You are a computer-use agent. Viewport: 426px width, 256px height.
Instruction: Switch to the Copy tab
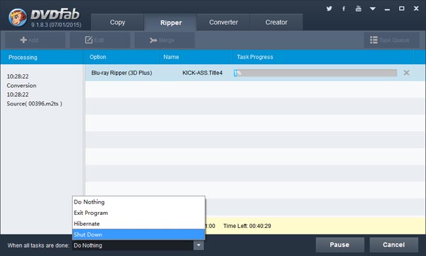117,22
